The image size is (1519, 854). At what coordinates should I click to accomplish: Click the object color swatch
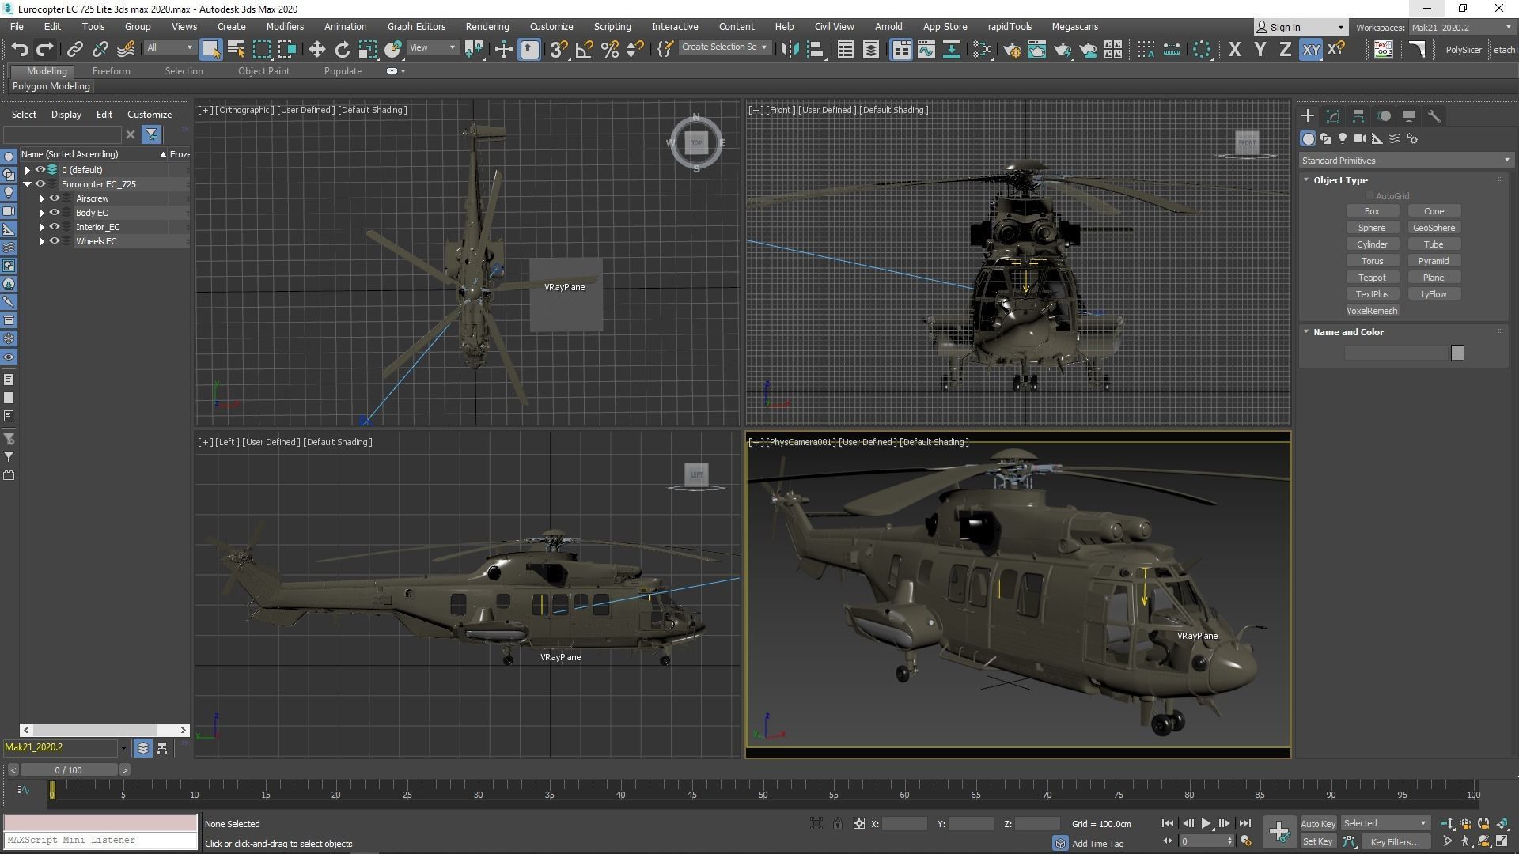pyautogui.click(x=1457, y=353)
